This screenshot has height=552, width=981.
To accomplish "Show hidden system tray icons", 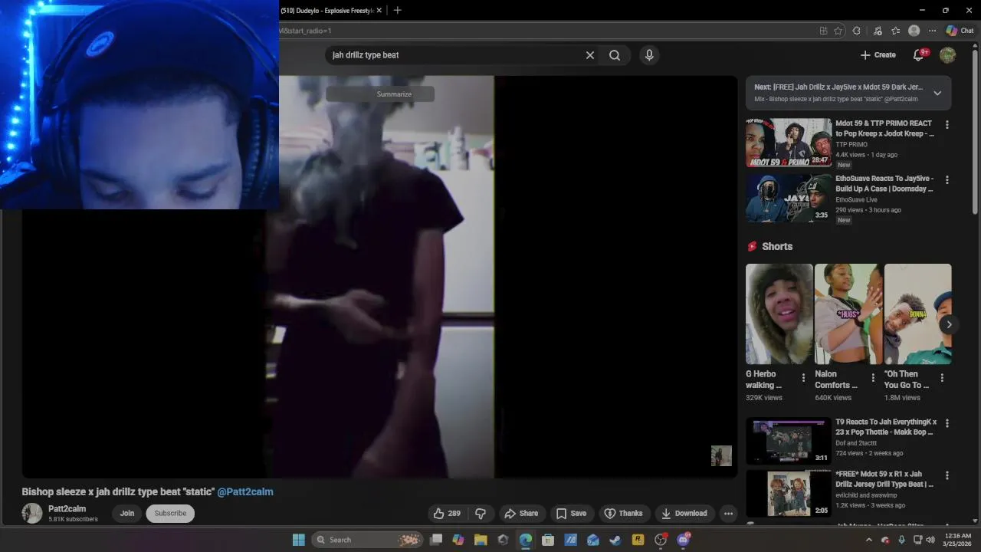I will coord(868,540).
